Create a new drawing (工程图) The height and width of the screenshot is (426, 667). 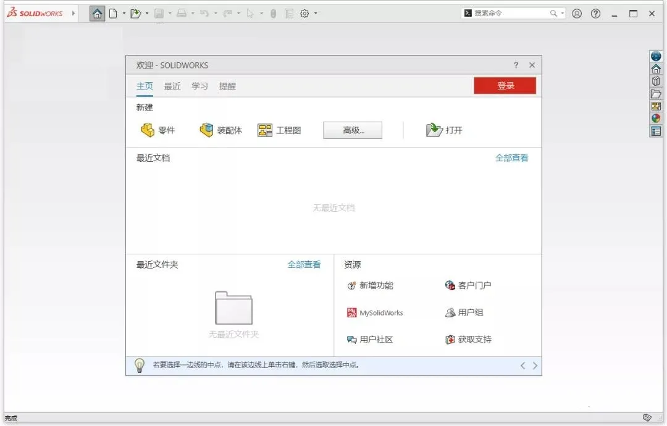tap(279, 130)
